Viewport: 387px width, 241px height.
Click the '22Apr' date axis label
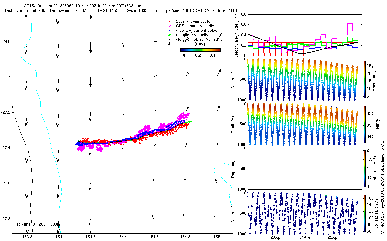coord(333,238)
